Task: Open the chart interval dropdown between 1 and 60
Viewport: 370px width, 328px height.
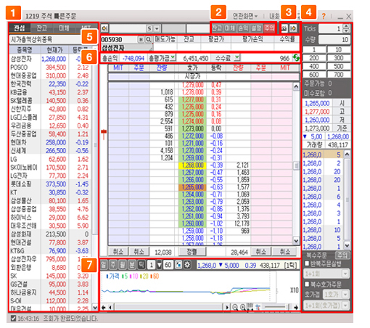Action: [x=160, y=265]
